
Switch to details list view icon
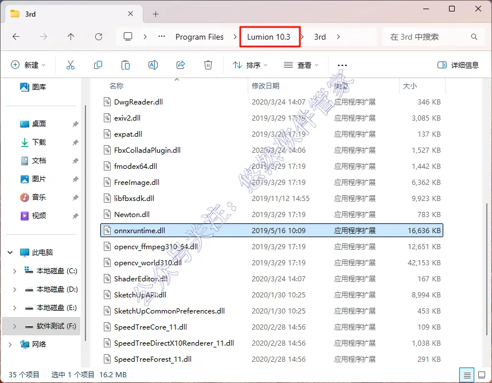(467, 375)
